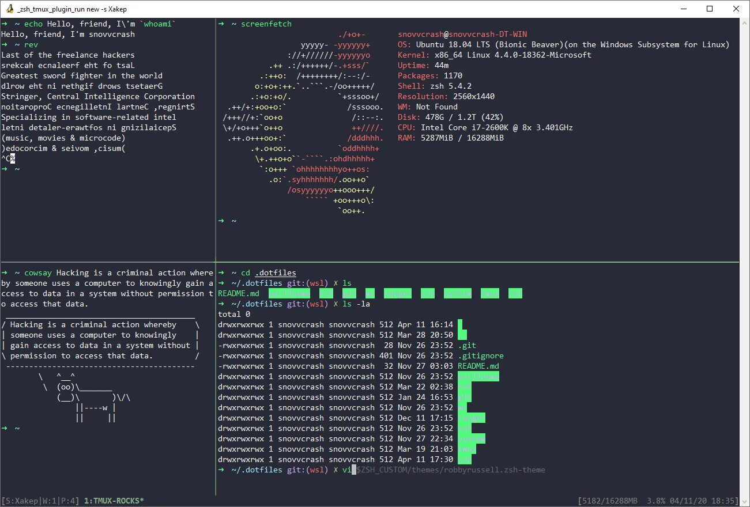Click '/ Hacking is a criminal action whereby' bubble line
The height and width of the screenshot is (507, 750).
[x=100, y=324]
